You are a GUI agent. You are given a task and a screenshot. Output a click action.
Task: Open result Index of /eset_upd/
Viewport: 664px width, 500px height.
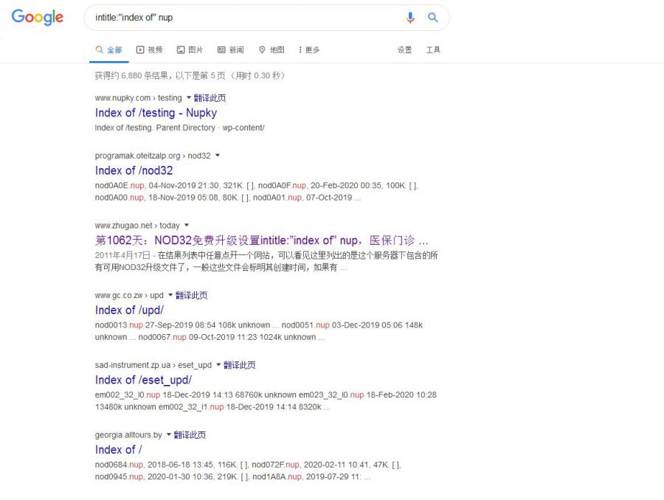(x=143, y=381)
